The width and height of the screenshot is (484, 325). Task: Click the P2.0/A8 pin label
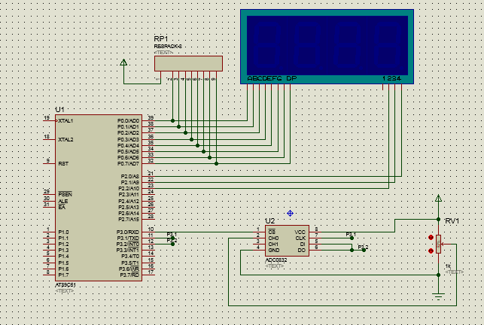tap(130, 176)
